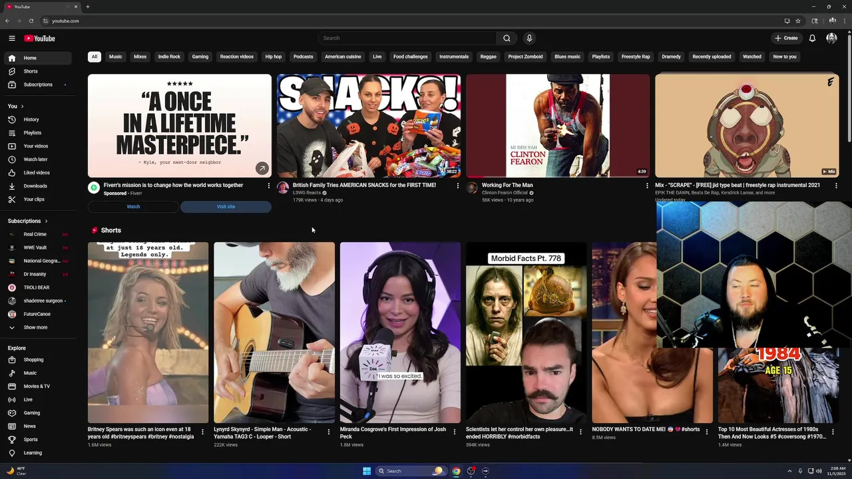Click the browser address bar

413,21
